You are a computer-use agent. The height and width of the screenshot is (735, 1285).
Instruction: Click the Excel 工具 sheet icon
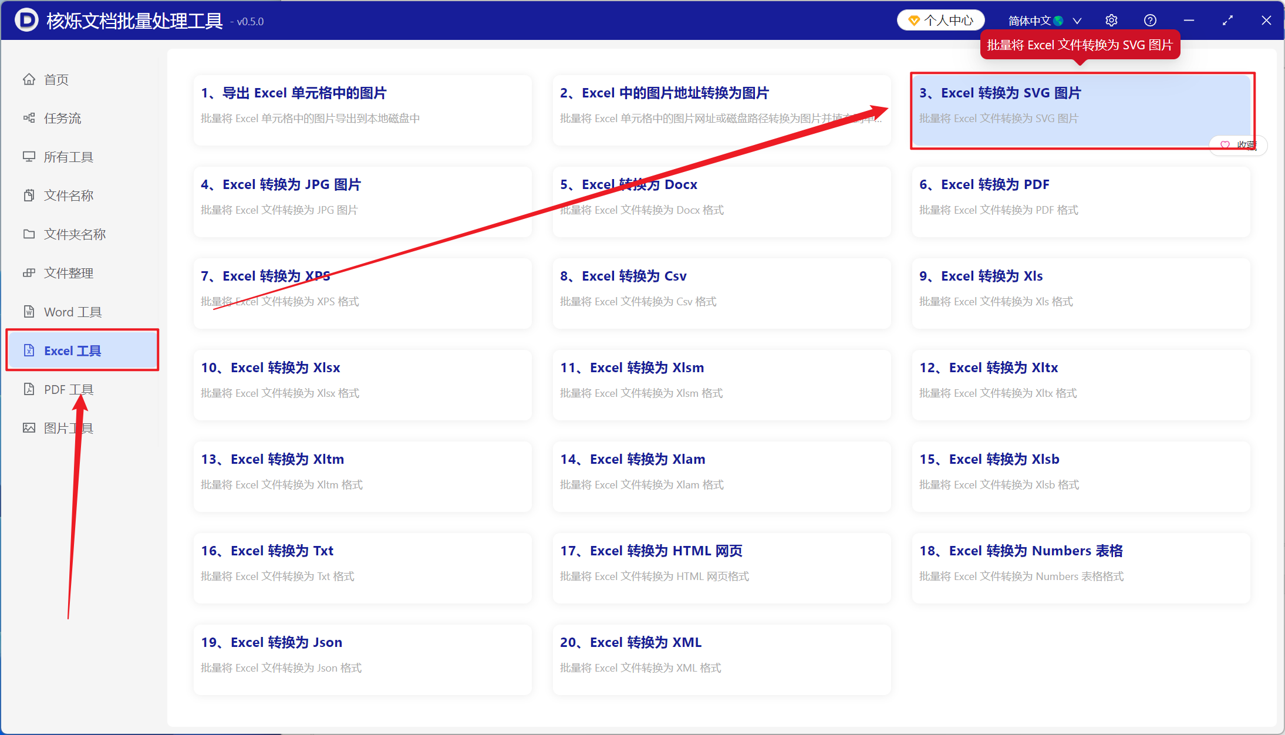click(29, 350)
